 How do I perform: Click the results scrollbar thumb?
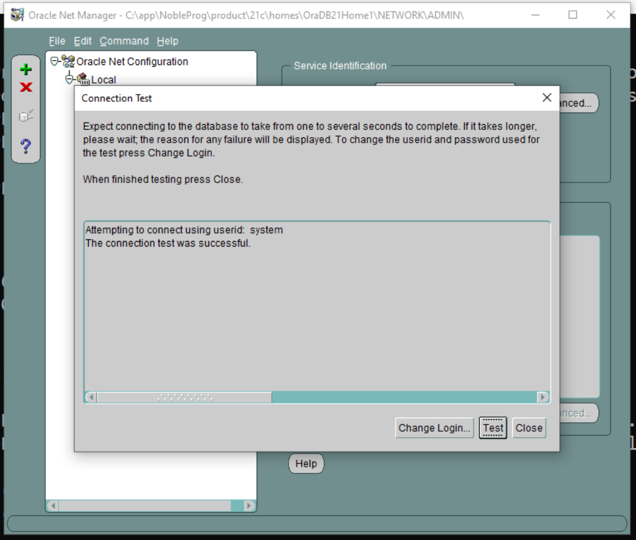coord(184,397)
